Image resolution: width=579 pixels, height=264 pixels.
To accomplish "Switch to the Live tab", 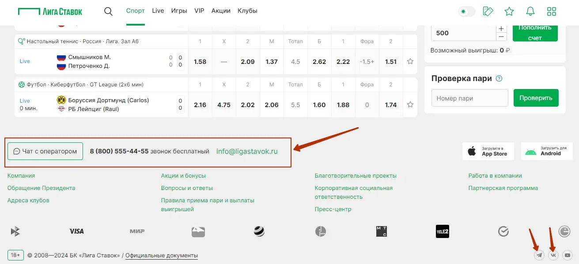I will click(158, 11).
